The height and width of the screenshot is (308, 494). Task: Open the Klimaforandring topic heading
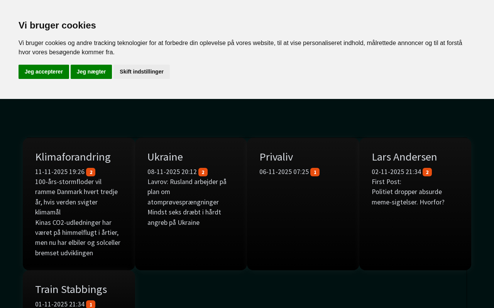click(x=73, y=157)
